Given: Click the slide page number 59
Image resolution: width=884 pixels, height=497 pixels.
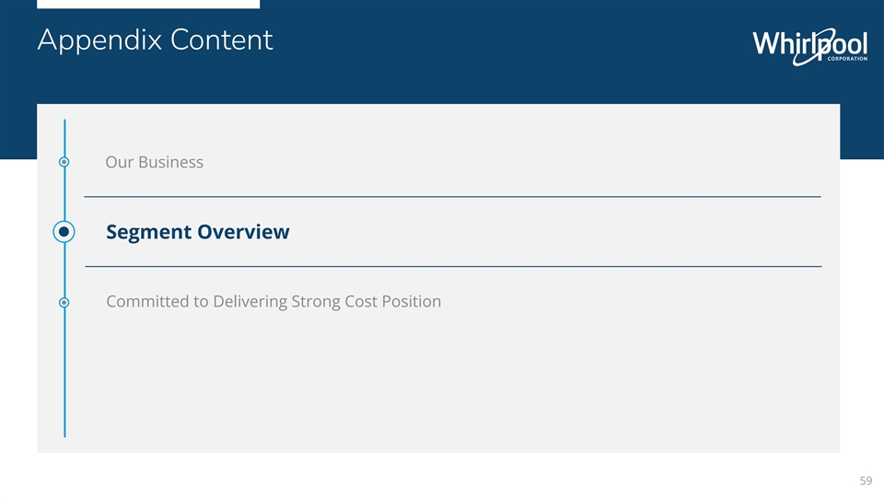Looking at the screenshot, I should click(865, 480).
